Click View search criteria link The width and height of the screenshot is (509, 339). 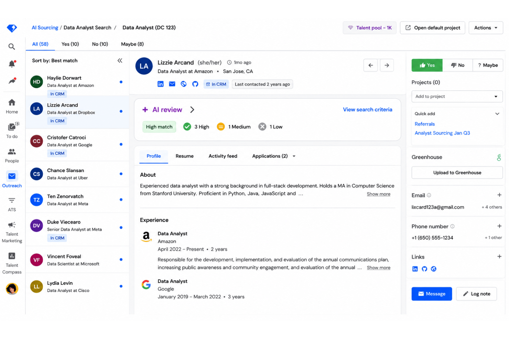(x=367, y=110)
